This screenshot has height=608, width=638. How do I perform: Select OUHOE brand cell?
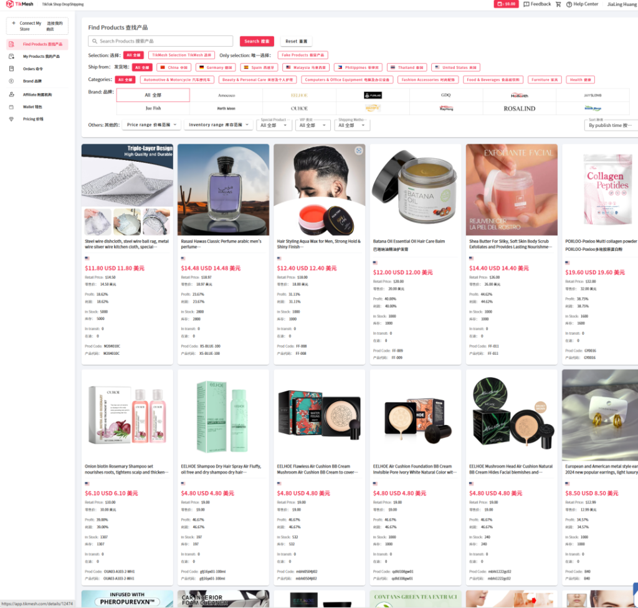[x=300, y=108]
